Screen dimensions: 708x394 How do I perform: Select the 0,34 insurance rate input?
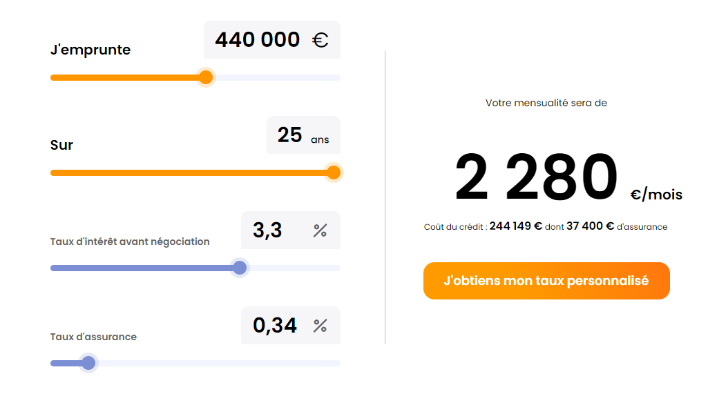point(275,326)
